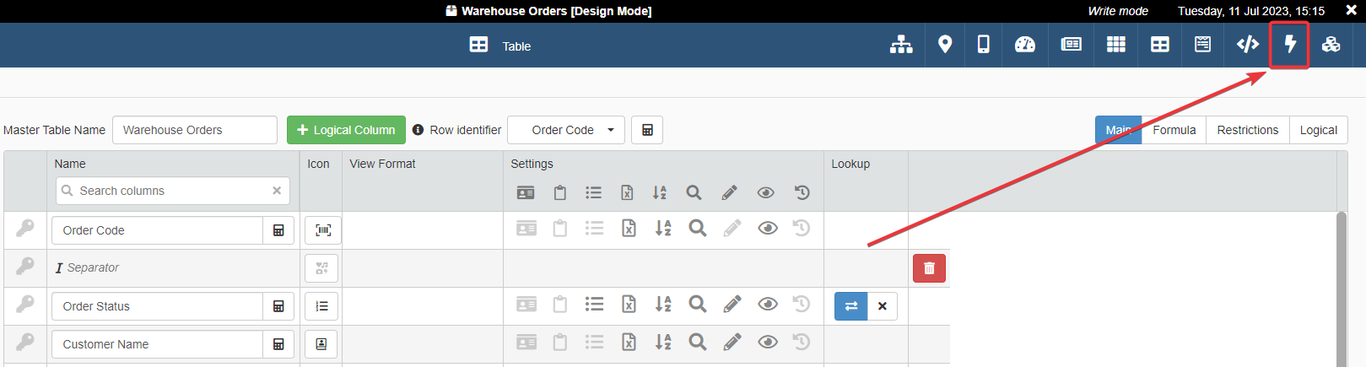Open the mobile phone view icon
This screenshot has width=1366, height=367.
[x=984, y=45]
